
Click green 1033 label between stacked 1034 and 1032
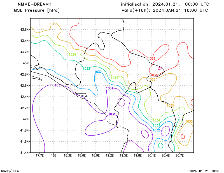click(x=156, y=125)
